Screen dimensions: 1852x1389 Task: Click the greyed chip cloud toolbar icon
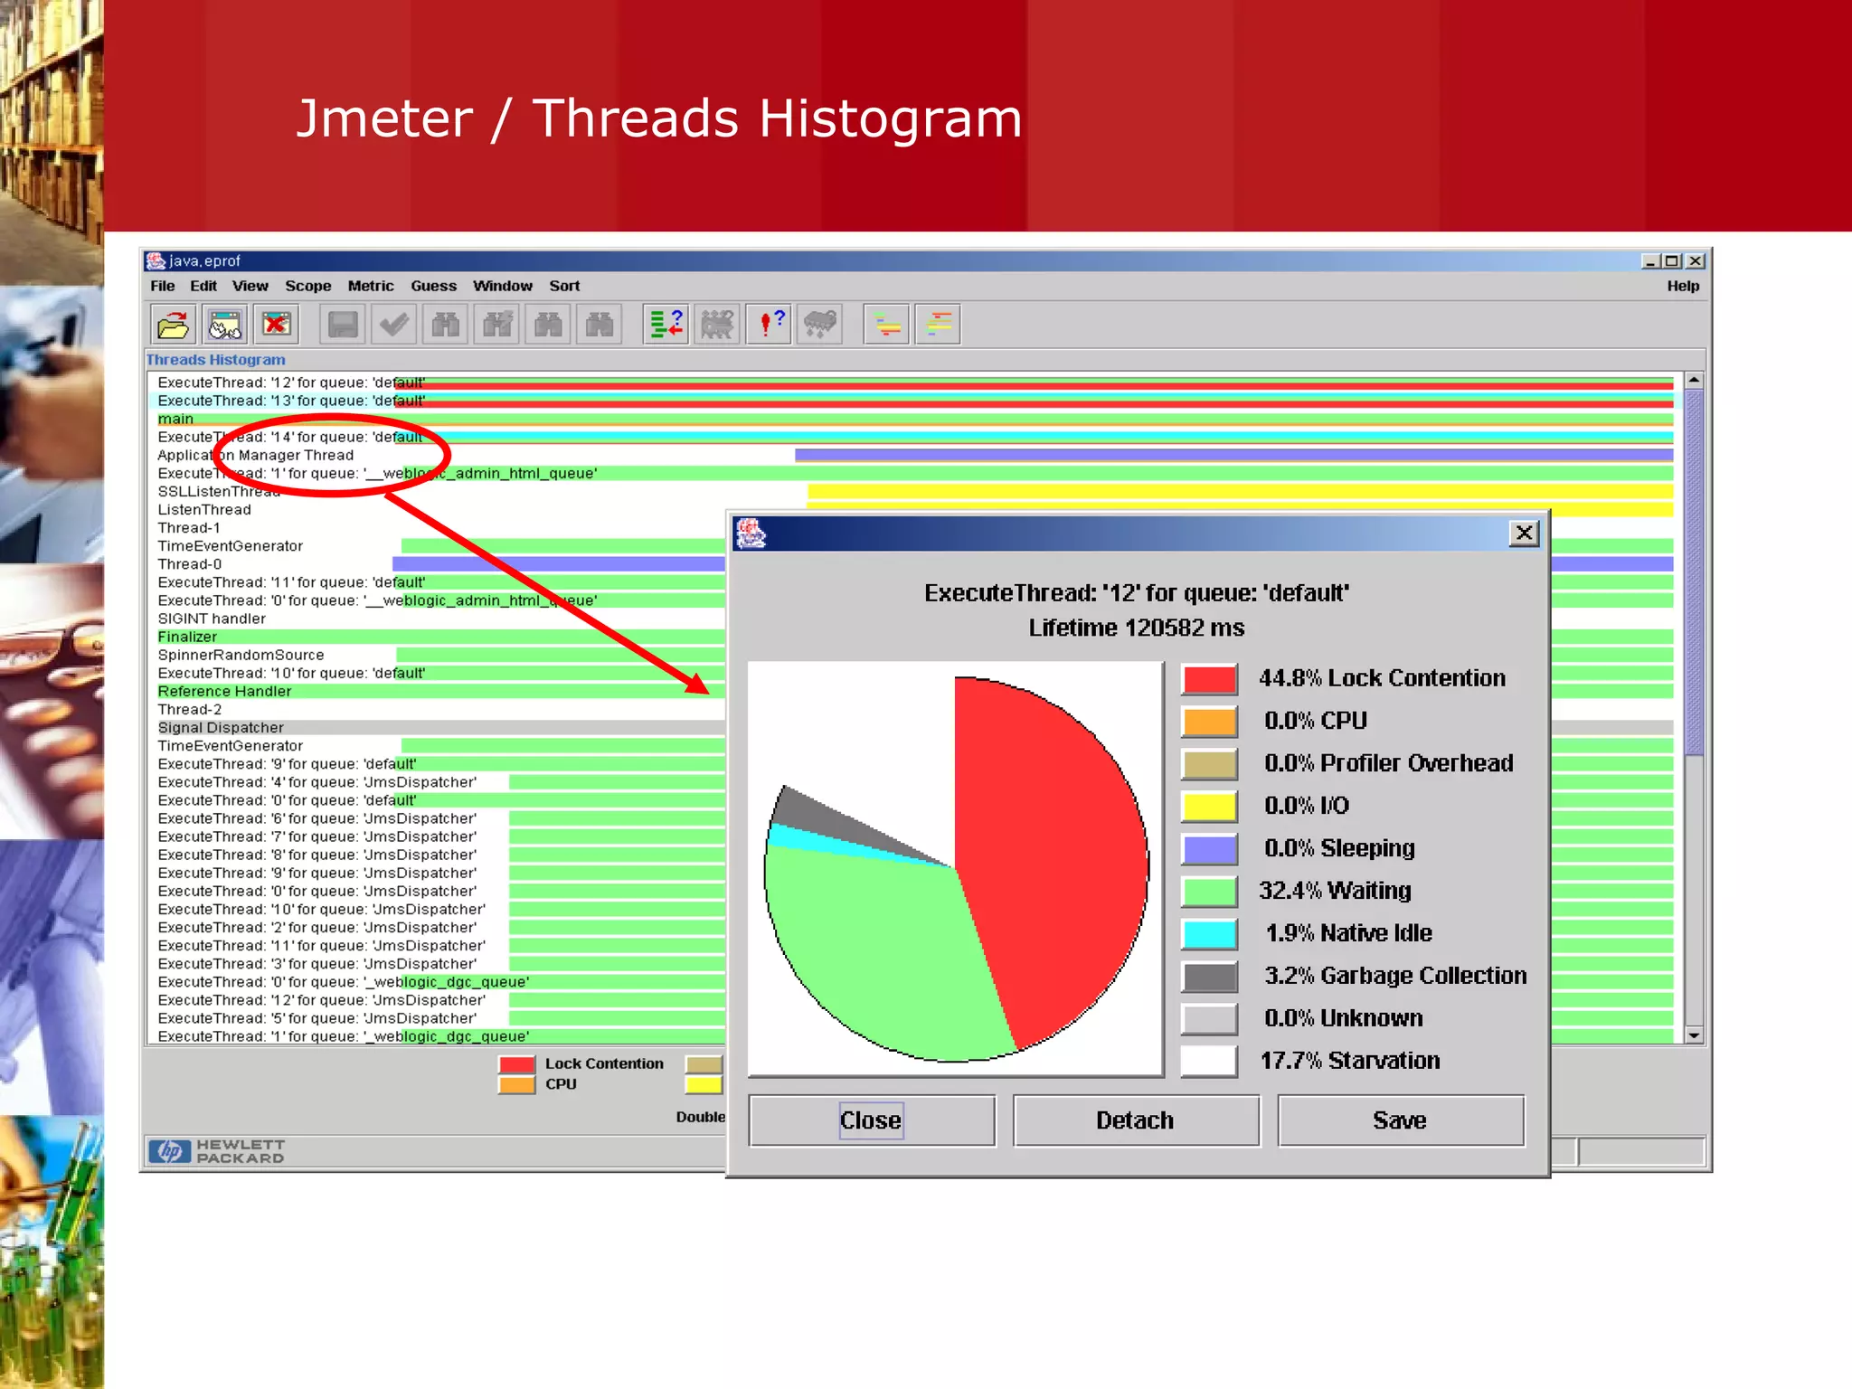pyautogui.click(x=821, y=324)
